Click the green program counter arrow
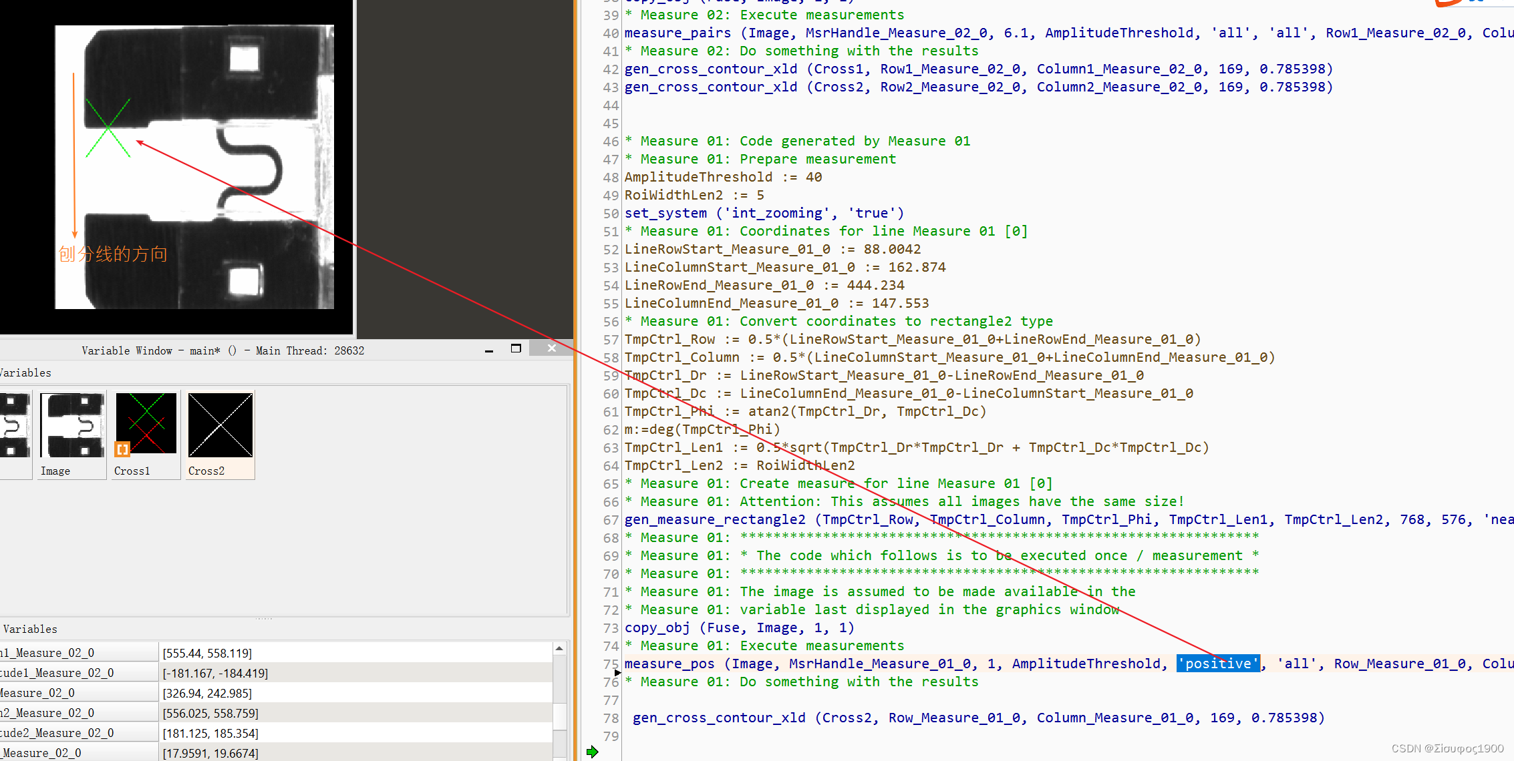The image size is (1514, 761). 592,752
